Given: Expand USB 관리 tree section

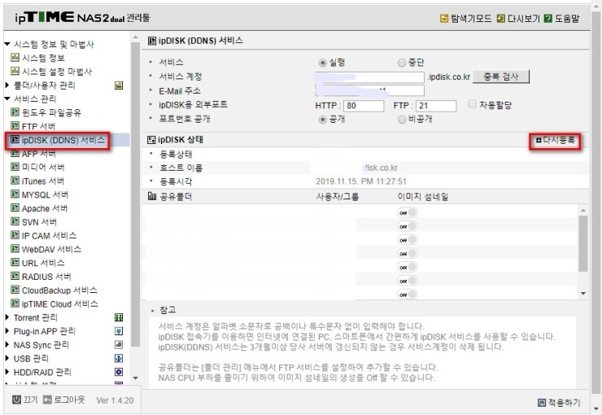Looking at the screenshot, I should click(7, 358).
